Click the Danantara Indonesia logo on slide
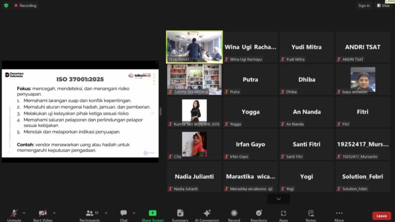 [x=14, y=75]
